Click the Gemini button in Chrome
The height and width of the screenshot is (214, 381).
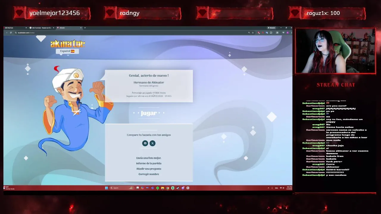pyautogui.click(x=271, y=28)
